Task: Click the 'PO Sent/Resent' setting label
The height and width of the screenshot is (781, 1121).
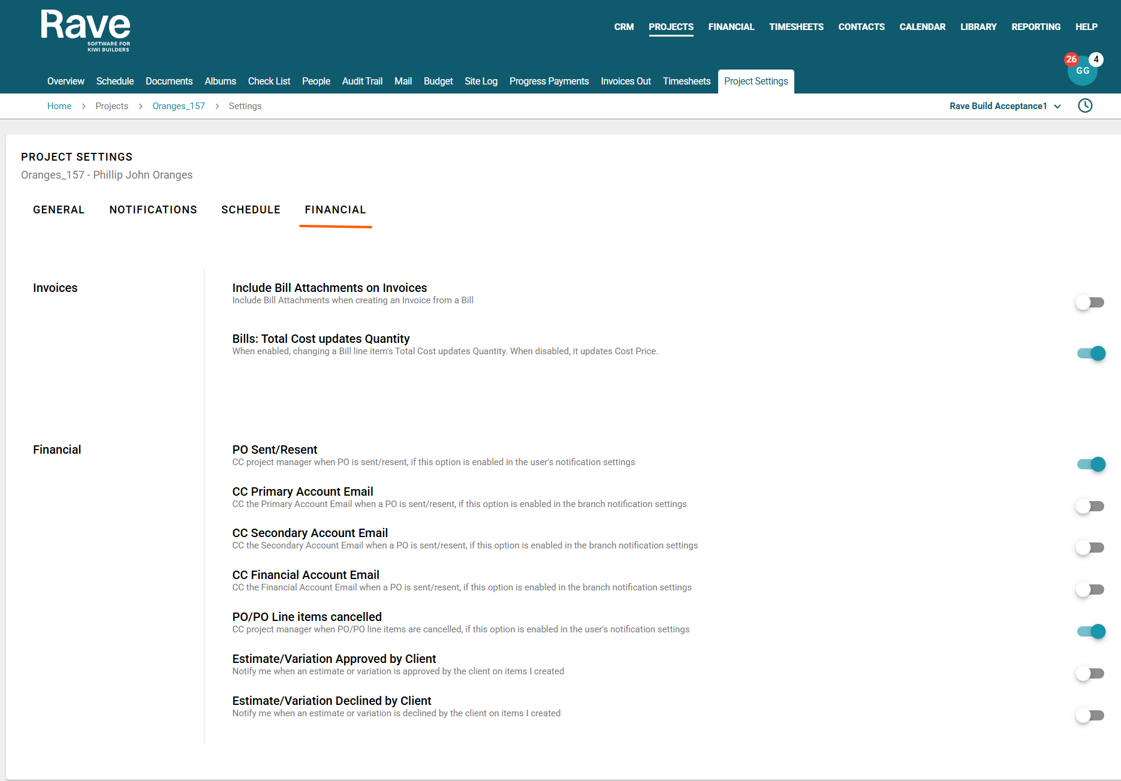Action: (x=275, y=450)
